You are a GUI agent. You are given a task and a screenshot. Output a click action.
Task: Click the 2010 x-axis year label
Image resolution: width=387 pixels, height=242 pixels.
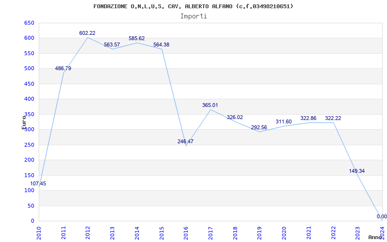[39, 233]
